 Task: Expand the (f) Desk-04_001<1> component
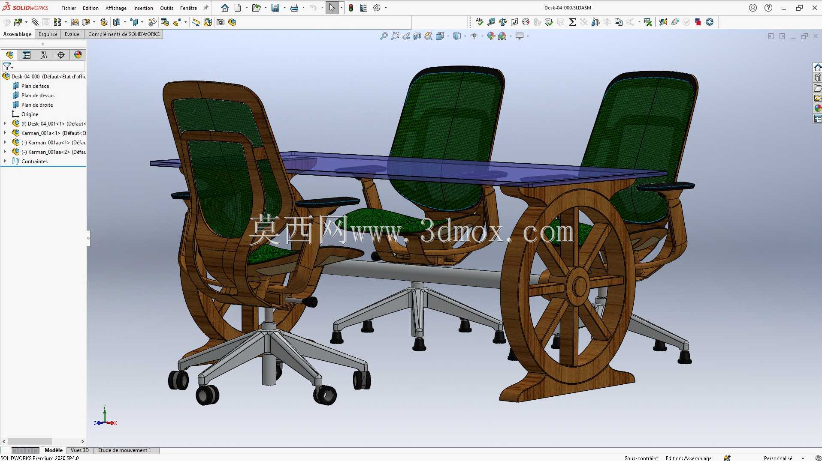click(x=5, y=124)
